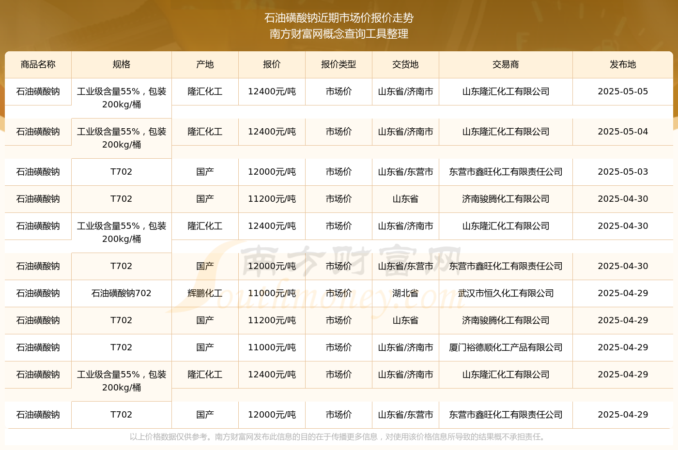Click 东营市鑫旺化工有限责任公司 in the 2025-04-30 row
Viewport: 678px width, 450px height.
(x=506, y=266)
